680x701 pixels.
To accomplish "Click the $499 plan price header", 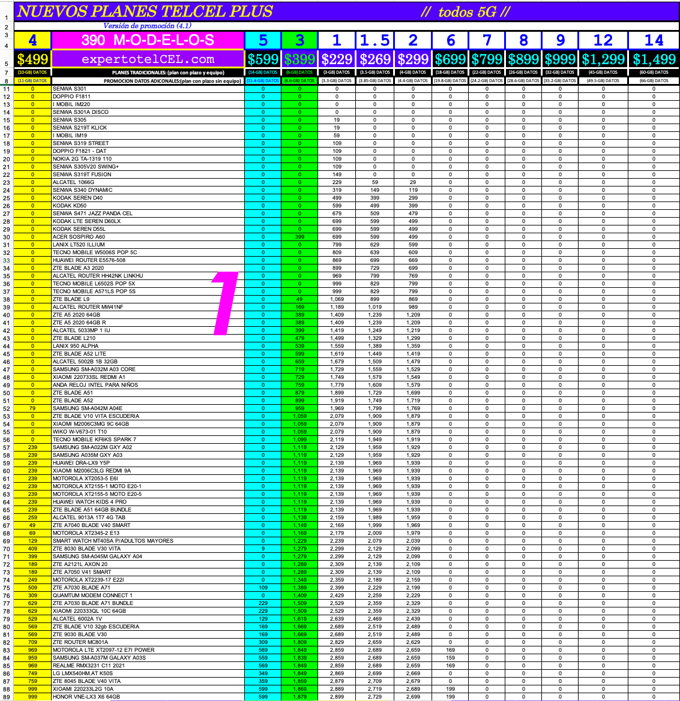I will pyautogui.click(x=32, y=59).
